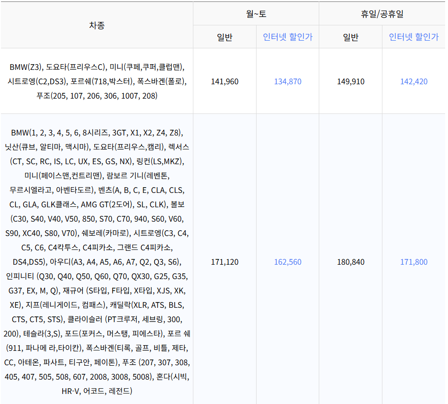Click the first 일반 column header under 월~토

224,36
